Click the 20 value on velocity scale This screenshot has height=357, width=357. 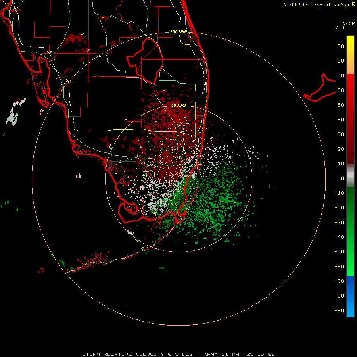341,149
